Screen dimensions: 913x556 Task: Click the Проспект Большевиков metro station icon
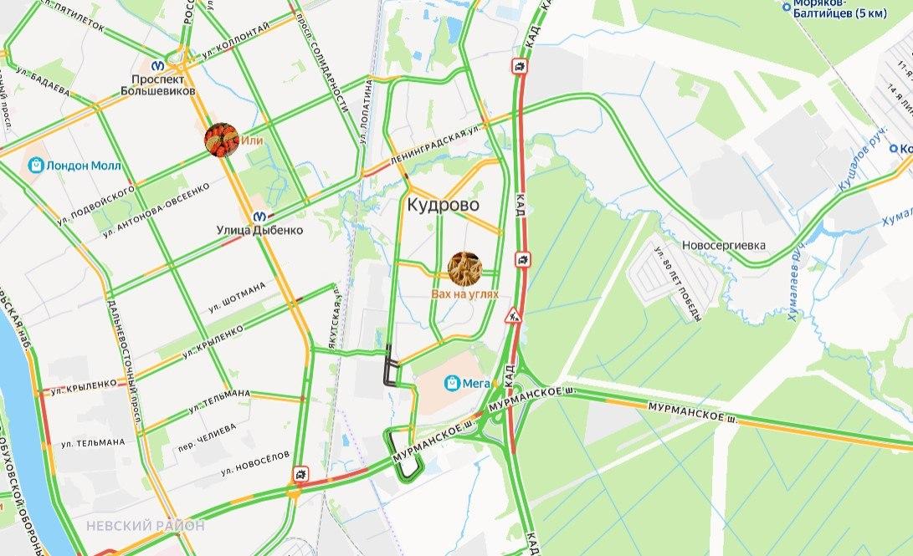coord(157,64)
